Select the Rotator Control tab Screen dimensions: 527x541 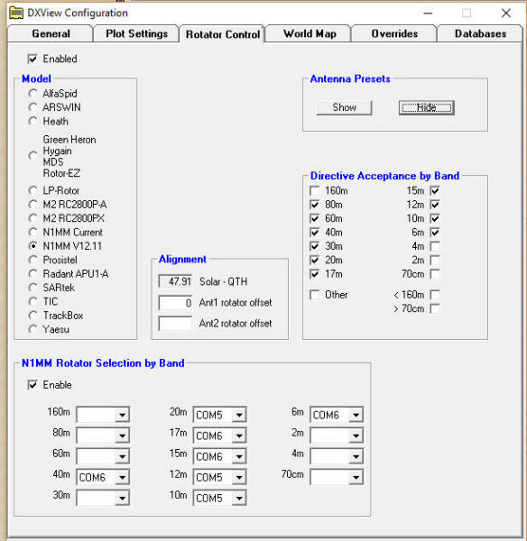coord(222,34)
